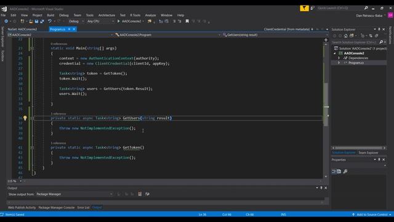Screen dimensions: 394x222
Task: Toggle word wrap icon in Output panel
Action: pos(147,194)
